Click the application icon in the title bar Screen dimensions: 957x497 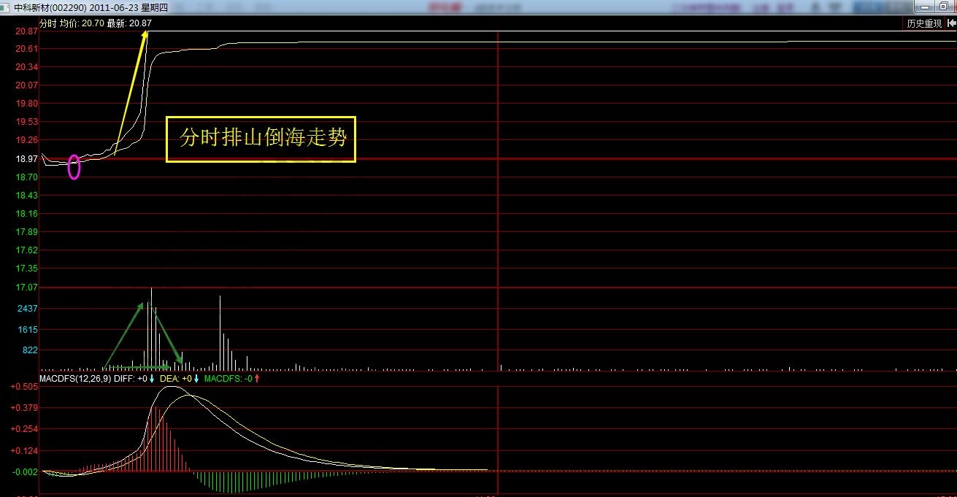pyautogui.click(x=6, y=6)
